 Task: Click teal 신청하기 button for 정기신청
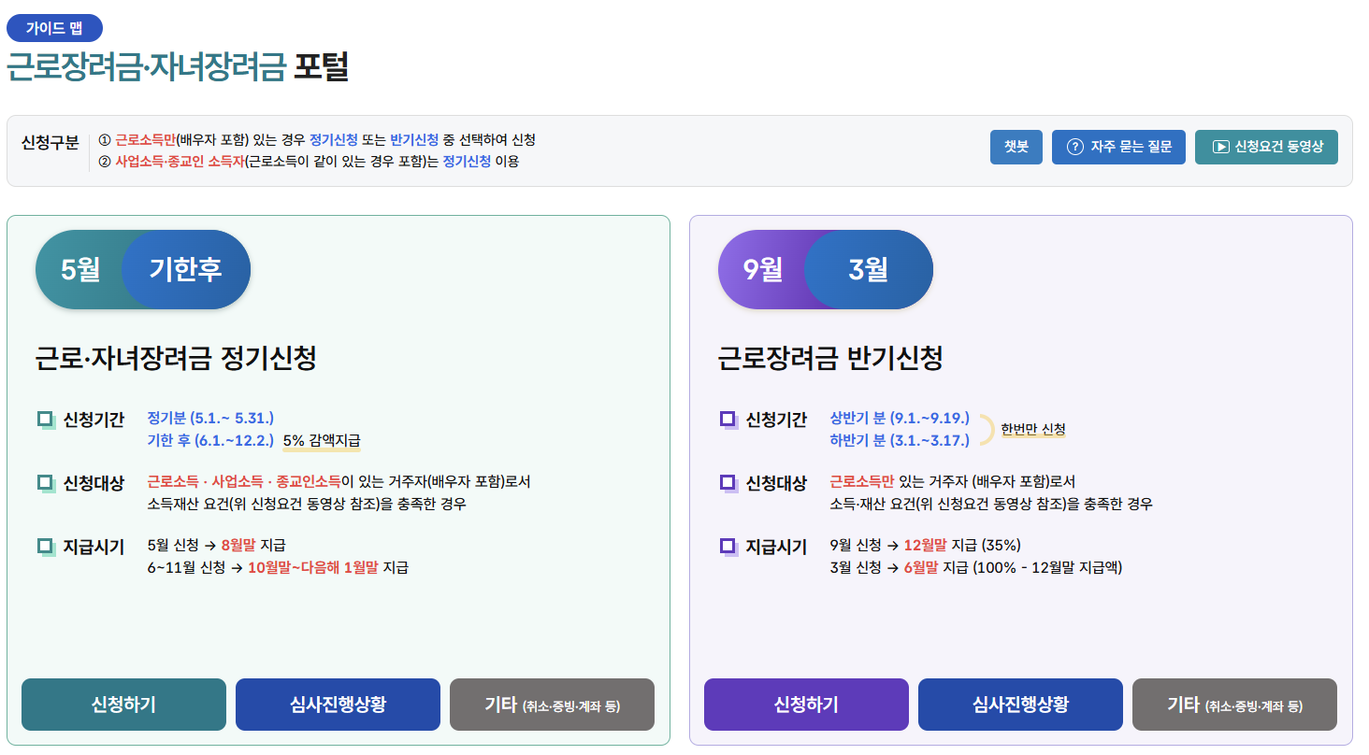point(123,705)
